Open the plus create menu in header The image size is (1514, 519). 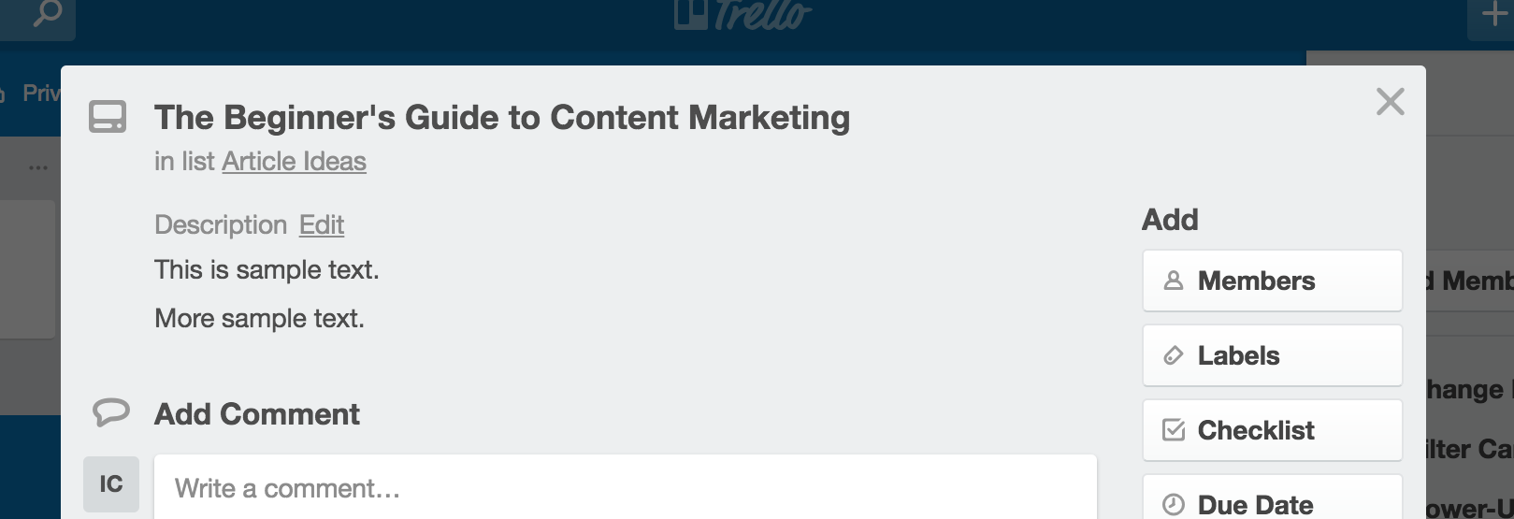pyautogui.click(x=1494, y=15)
